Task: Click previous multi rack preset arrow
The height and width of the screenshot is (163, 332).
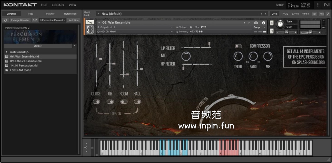Action: [261, 14]
